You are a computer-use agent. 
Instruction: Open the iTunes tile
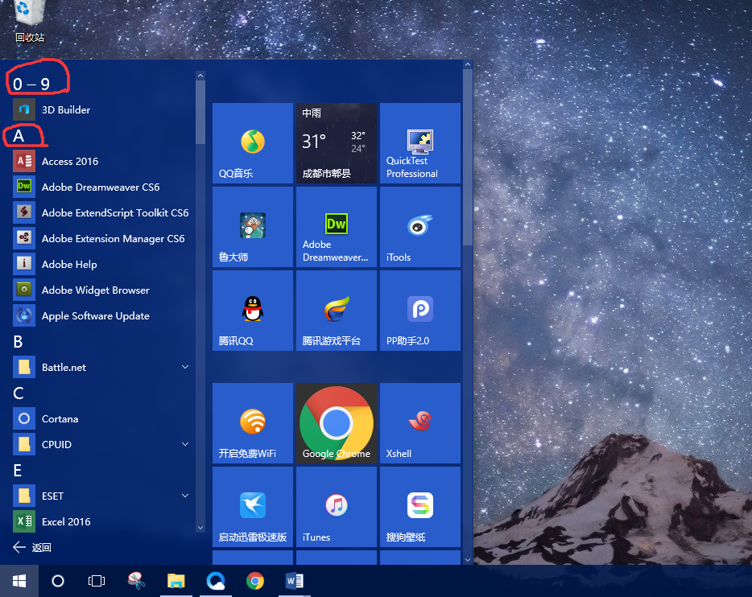pos(337,507)
